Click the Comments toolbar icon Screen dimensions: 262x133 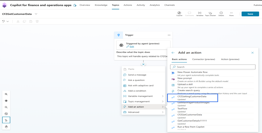click(189, 14)
